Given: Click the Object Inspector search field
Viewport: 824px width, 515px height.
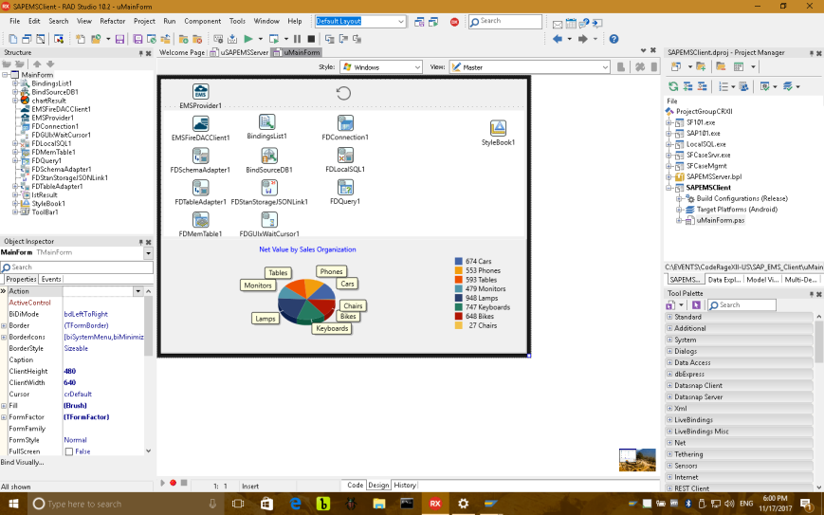Looking at the screenshot, I should pos(77,267).
